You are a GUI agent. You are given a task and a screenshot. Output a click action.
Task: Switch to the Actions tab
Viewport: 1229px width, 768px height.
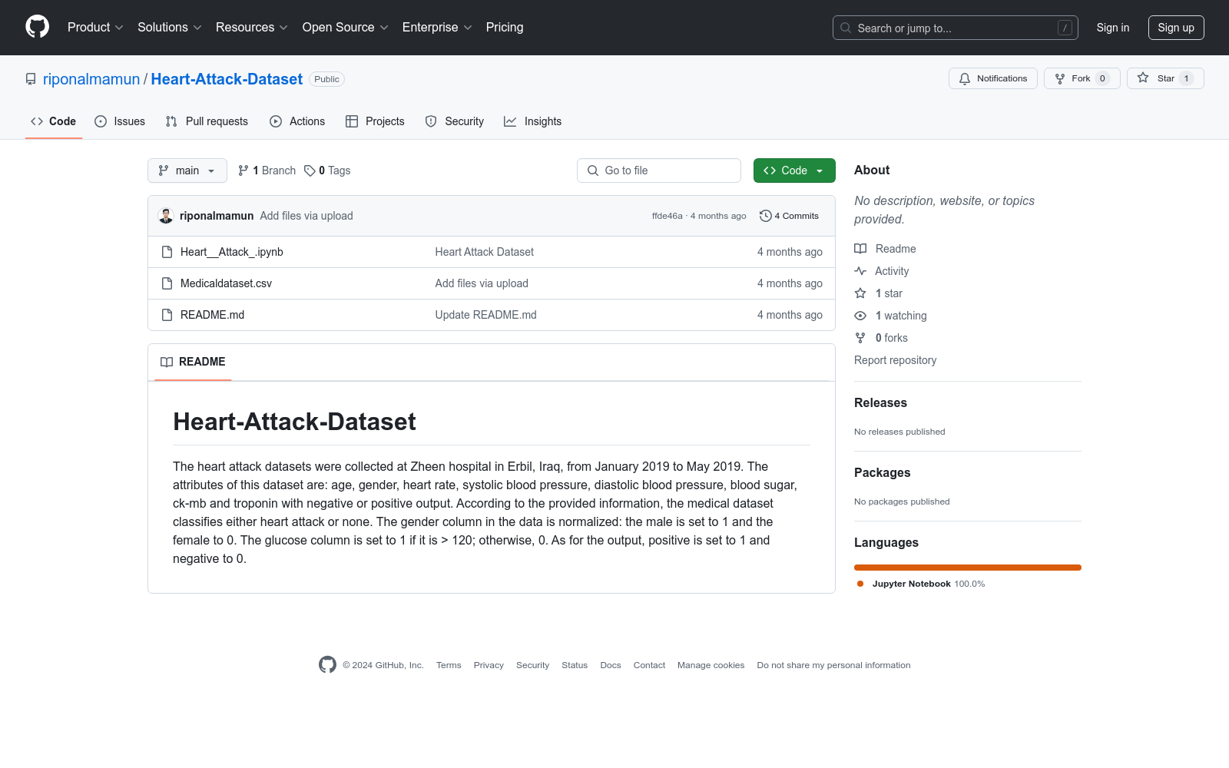pos(297,121)
